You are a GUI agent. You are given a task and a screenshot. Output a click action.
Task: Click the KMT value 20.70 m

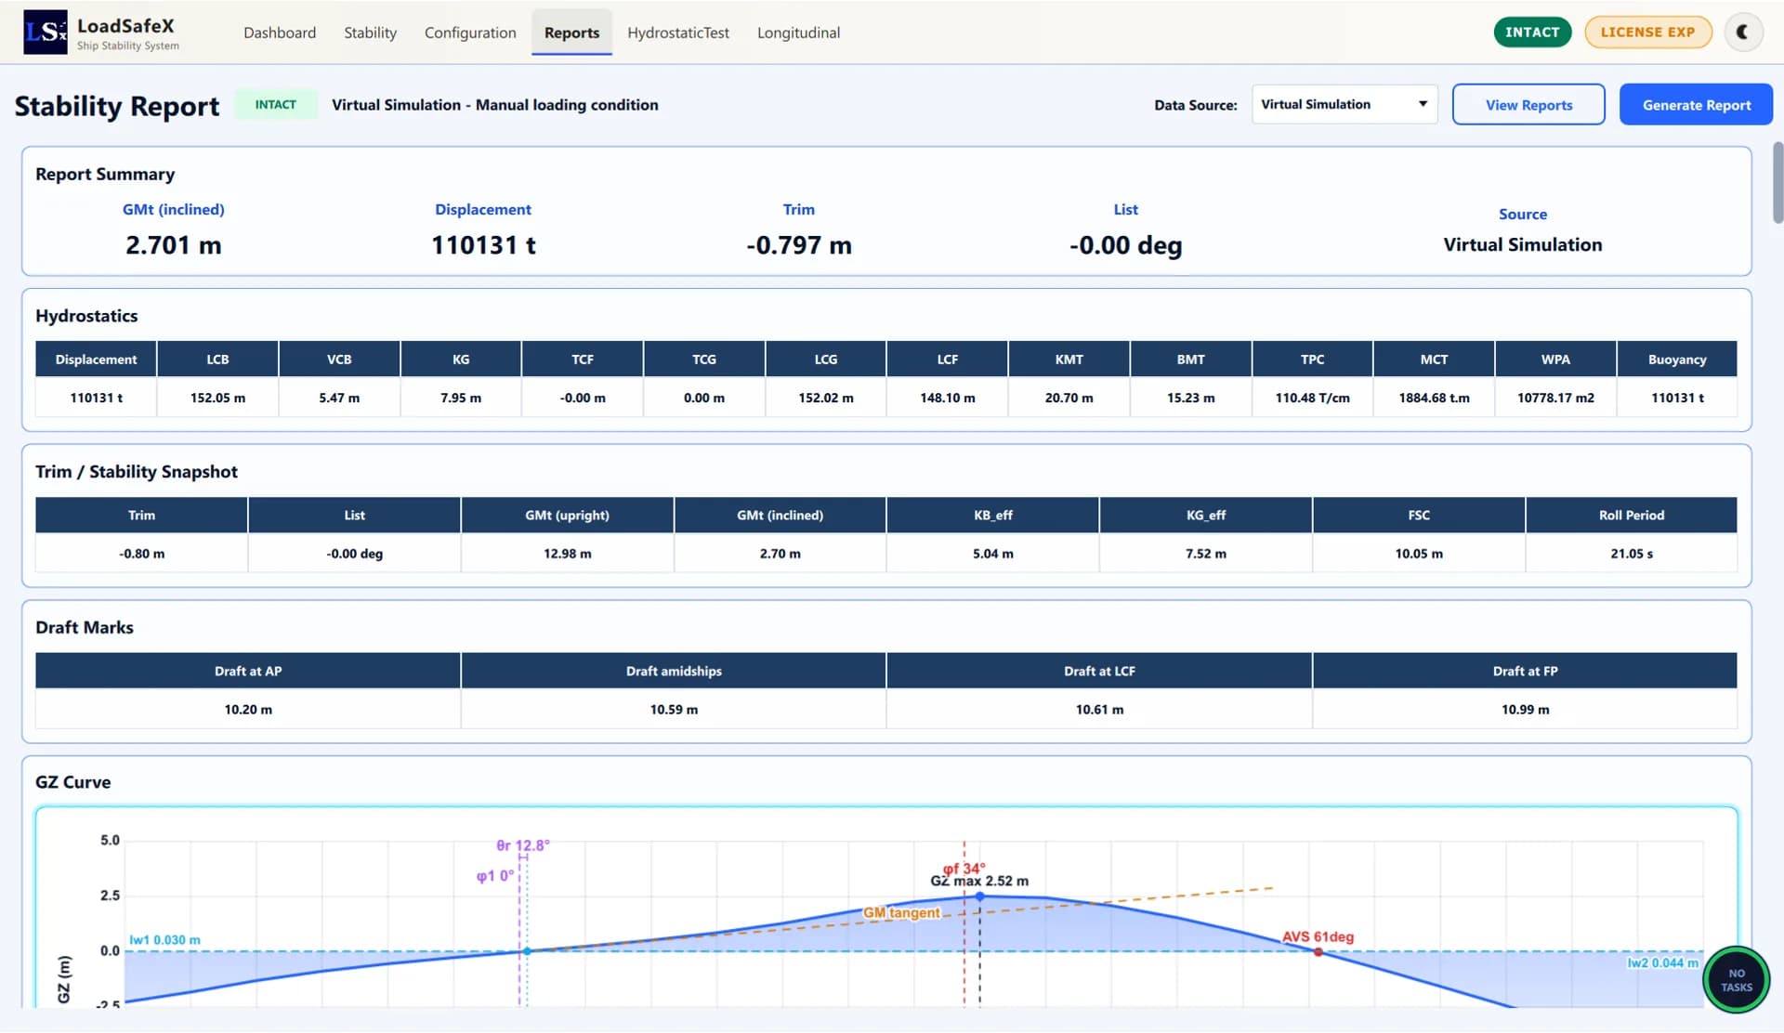click(1069, 398)
